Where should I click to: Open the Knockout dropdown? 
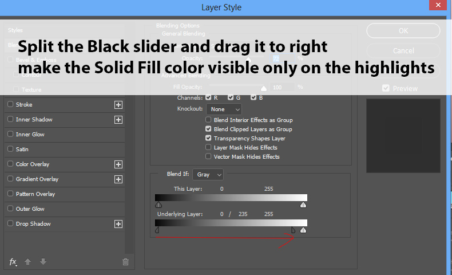(224, 109)
